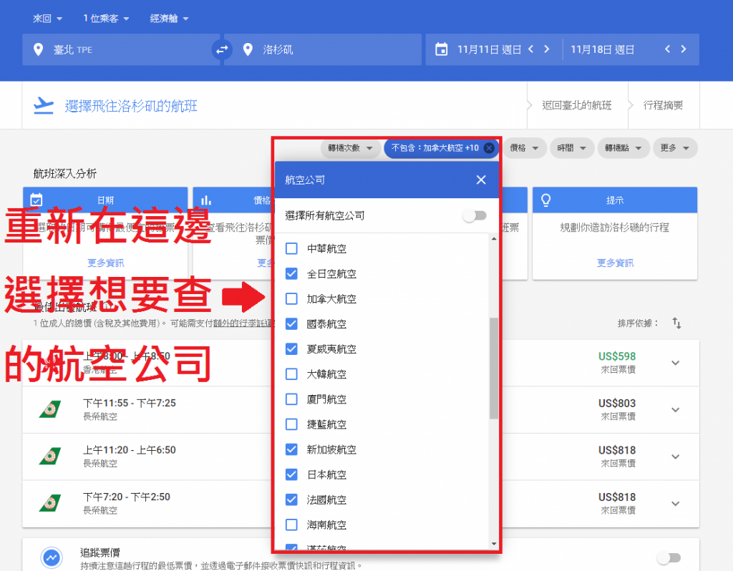Open the 經濟艙 cabin class dropdown
The image size is (733, 571).
(169, 18)
